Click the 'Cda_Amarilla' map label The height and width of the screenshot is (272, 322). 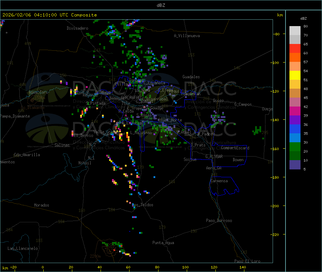point(27,155)
